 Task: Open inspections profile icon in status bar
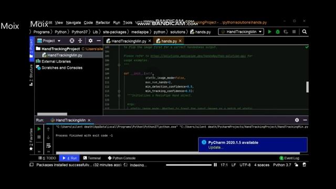304,165
